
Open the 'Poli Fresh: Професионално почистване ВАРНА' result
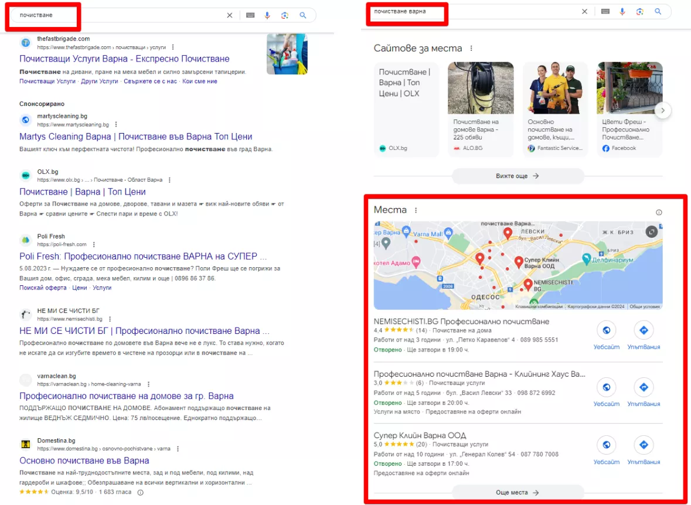[x=143, y=257]
